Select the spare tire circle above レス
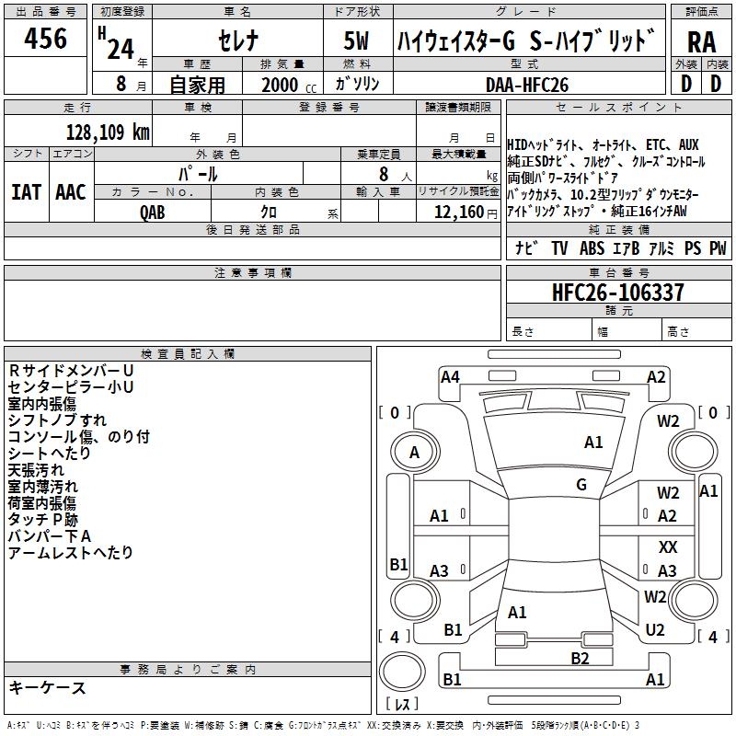 tap(402, 671)
